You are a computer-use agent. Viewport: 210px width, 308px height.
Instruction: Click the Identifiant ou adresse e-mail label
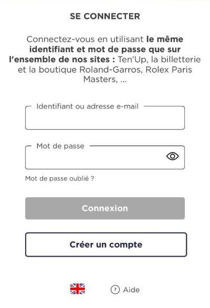88,107
